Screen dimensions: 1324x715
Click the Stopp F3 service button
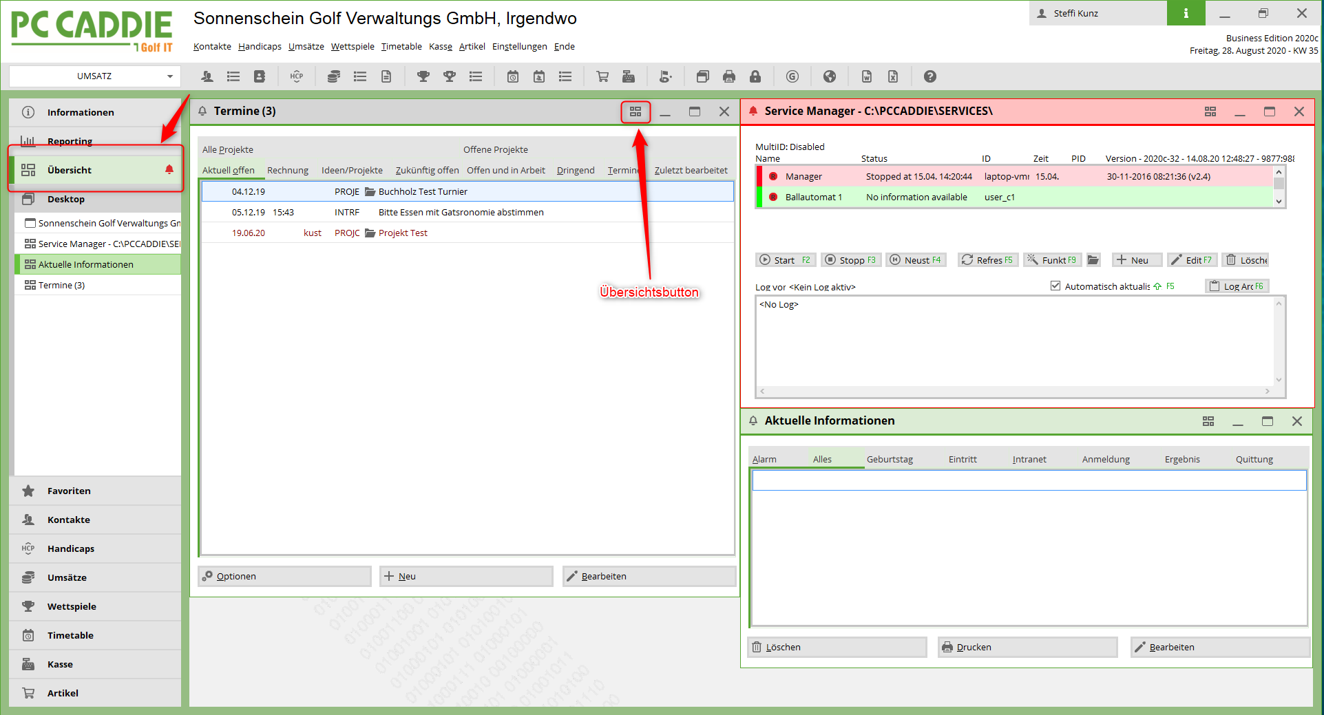pyautogui.click(x=850, y=260)
